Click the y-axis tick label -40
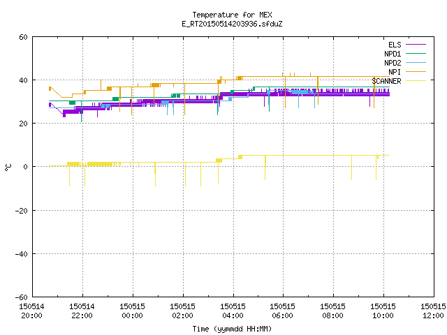Viewport: 447px width, 335px height. 22,254
